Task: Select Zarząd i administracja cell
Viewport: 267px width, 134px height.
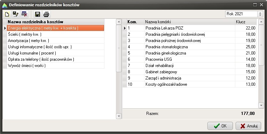Action: [189, 78]
